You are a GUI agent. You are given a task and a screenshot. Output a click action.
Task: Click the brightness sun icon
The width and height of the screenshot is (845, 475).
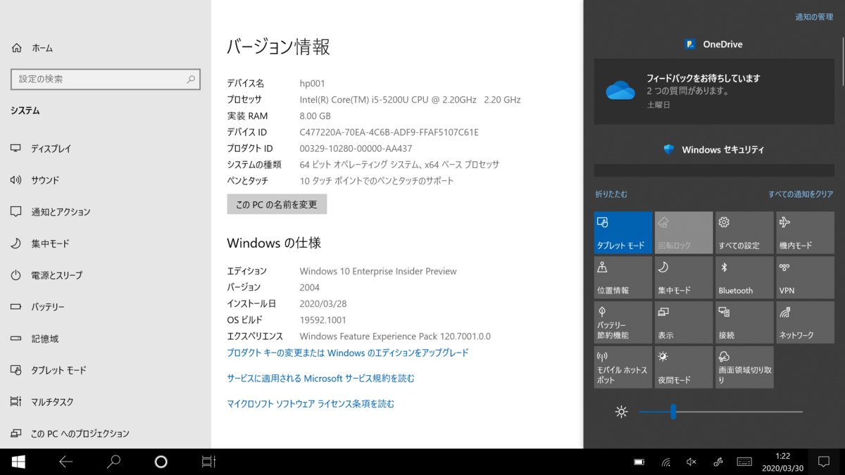point(621,412)
